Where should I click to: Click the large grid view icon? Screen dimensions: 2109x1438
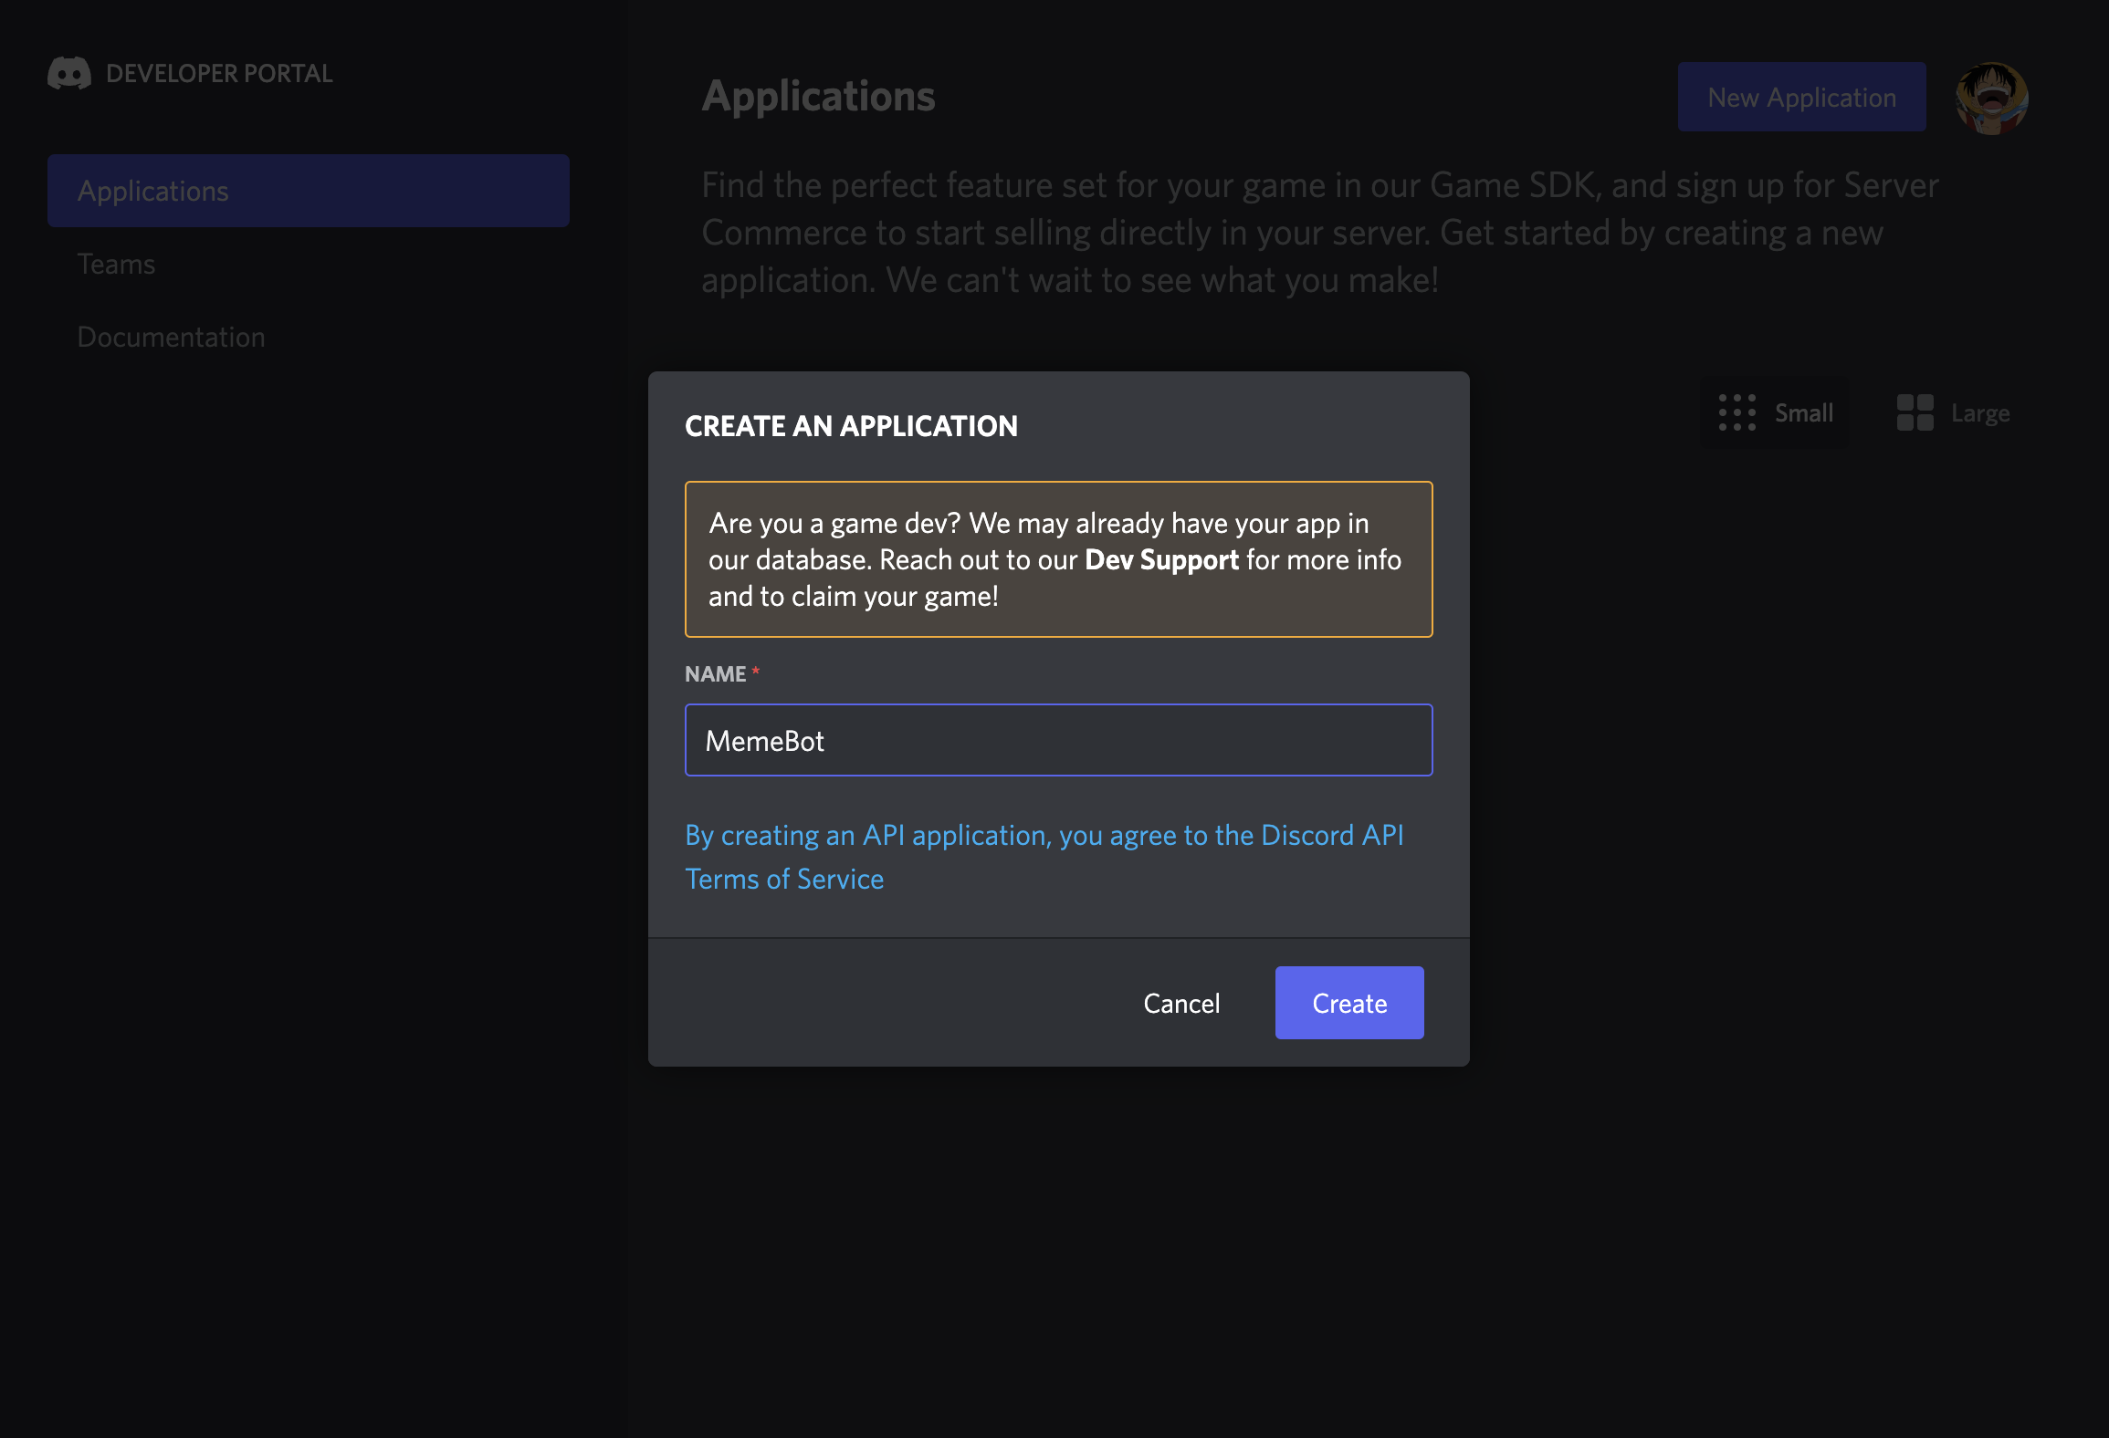tap(1915, 412)
